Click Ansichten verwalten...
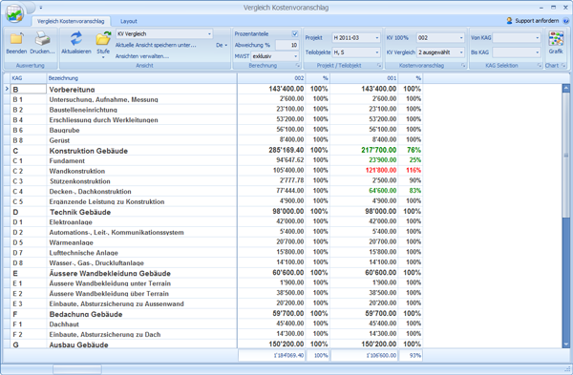The image size is (573, 375). 141,56
